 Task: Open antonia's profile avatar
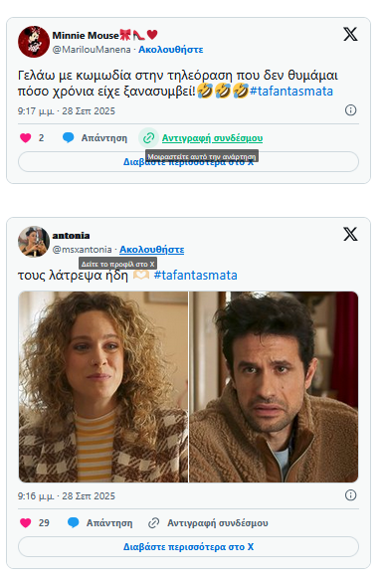34,242
